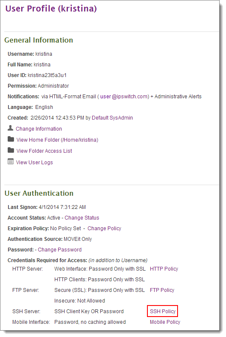The height and width of the screenshot is (337, 226).
Task: Click the person icon beside Change Information
Action: pos(10,128)
